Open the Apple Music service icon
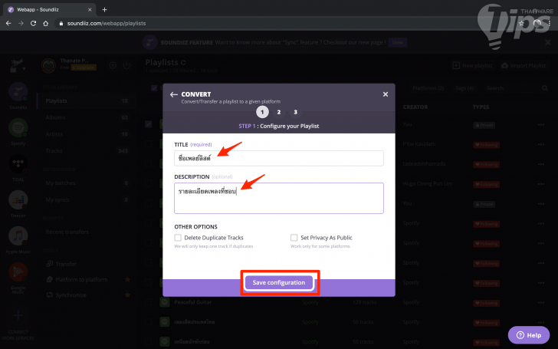This screenshot has height=349, width=558. [x=19, y=235]
